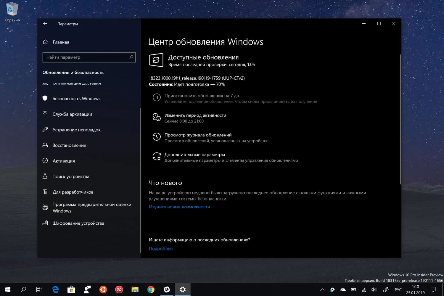Select the shield icon for Безопасность Windows

tap(46, 98)
